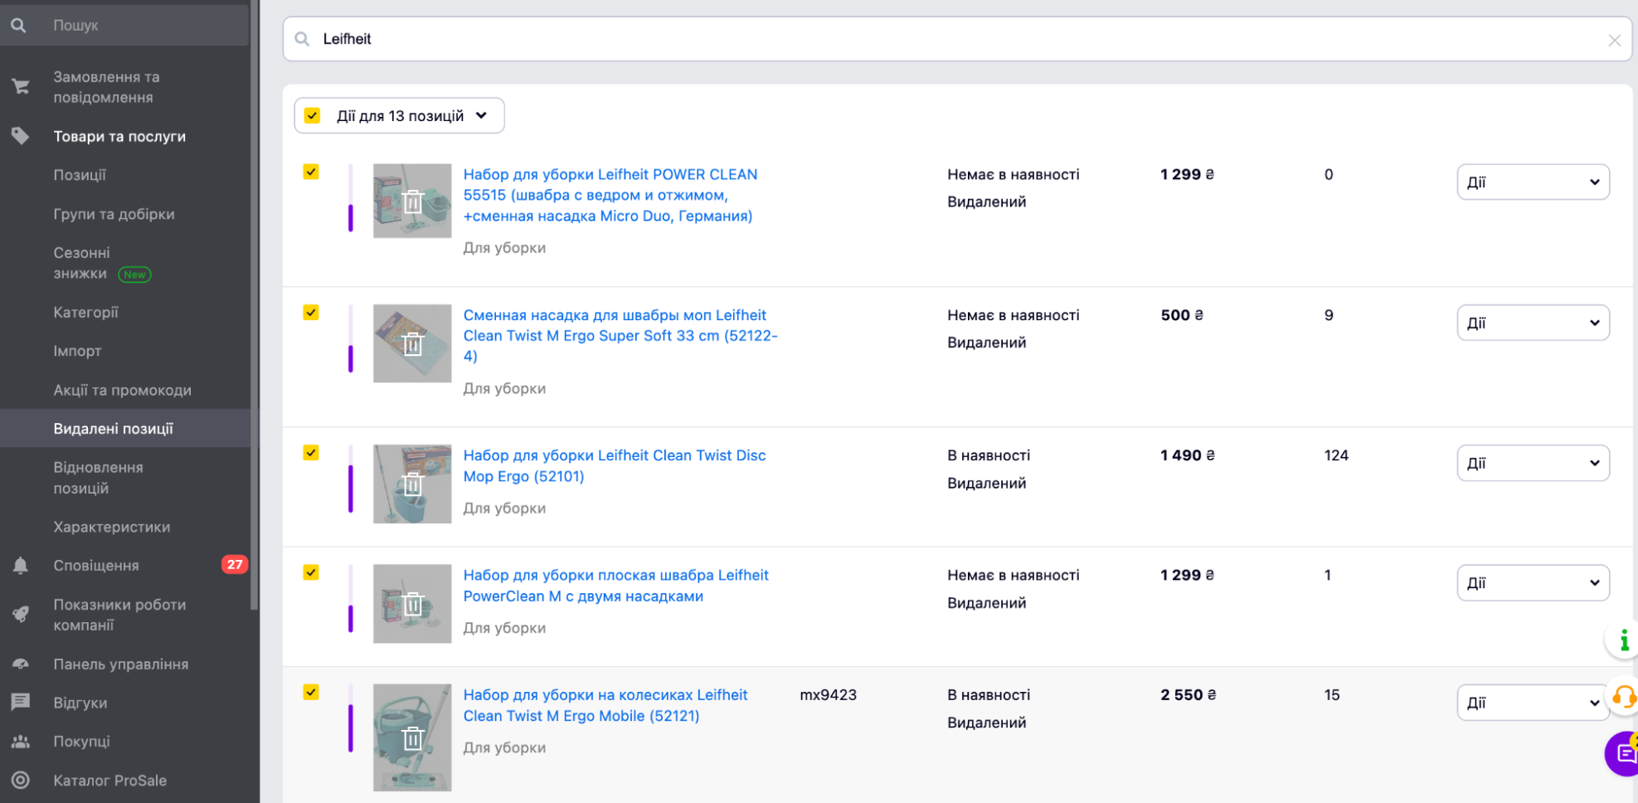Click the ProSale catalog target icon
This screenshot has width=1638, height=803.
click(21, 781)
